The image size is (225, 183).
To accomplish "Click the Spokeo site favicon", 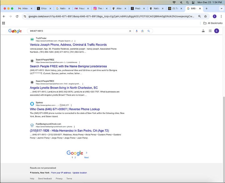I will click(x=32, y=104).
